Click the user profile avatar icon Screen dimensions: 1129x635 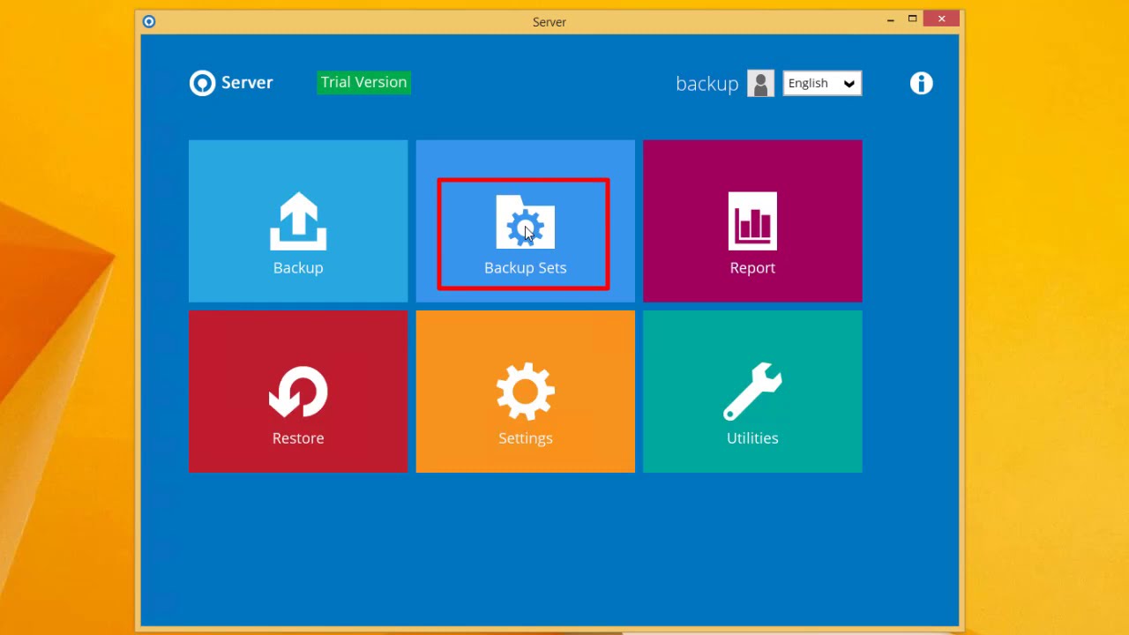point(760,83)
